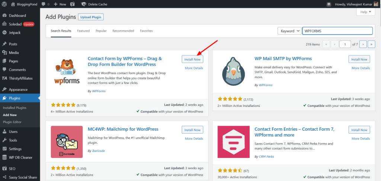Click the Contact Form Entries pink thumbnail
381x181 pixels.
click(x=234, y=142)
